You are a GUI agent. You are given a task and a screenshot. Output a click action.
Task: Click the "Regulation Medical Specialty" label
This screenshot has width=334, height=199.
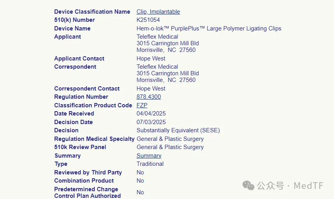point(94,139)
